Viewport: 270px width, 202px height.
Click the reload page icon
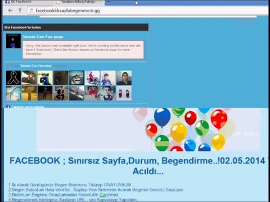(31, 11)
